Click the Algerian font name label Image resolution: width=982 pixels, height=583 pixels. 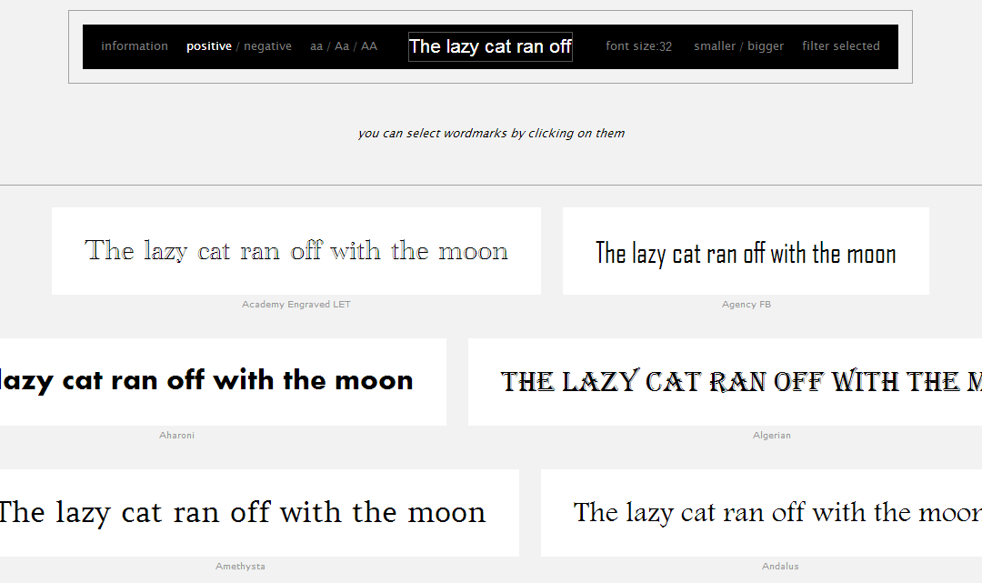pyautogui.click(x=772, y=436)
